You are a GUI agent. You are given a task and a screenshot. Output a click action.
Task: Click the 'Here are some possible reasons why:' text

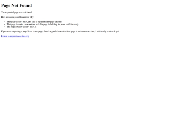click(17, 17)
